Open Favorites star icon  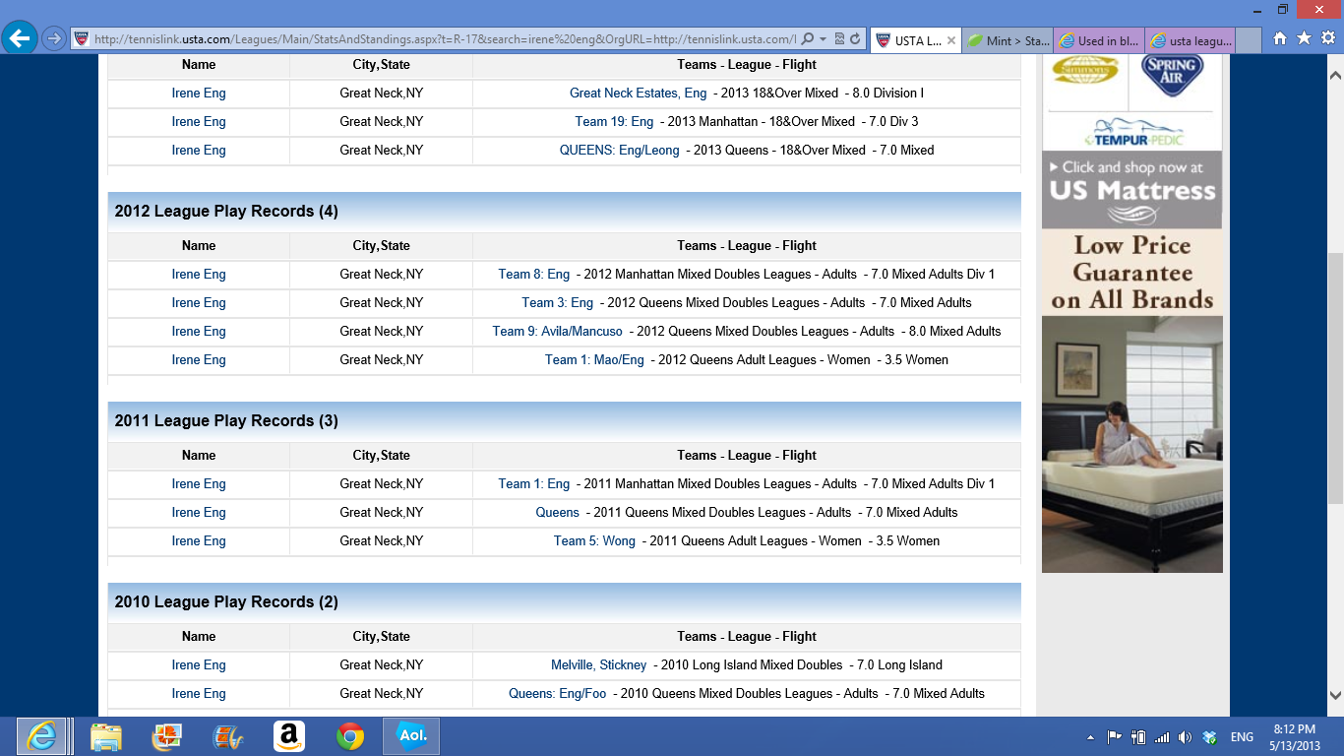point(1304,38)
